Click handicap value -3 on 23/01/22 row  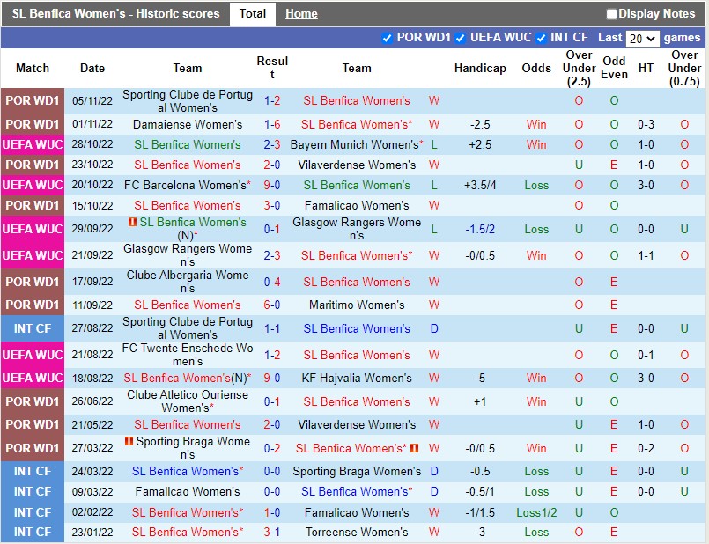pyautogui.click(x=480, y=532)
